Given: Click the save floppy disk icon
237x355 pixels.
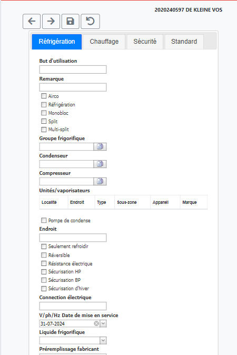Looking at the screenshot, I should [71, 21].
